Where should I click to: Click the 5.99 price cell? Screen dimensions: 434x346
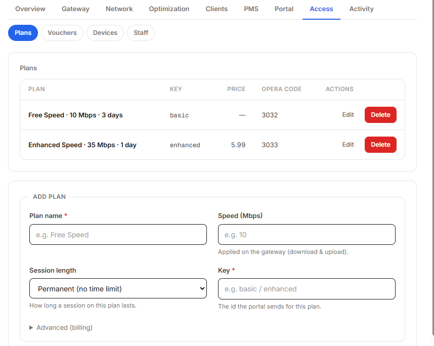coord(238,145)
